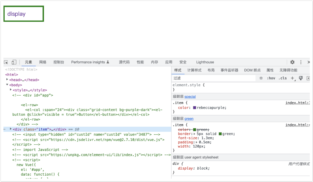Open the Lighthouse tab
The height and width of the screenshot is (182, 313).
[x=205, y=62]
